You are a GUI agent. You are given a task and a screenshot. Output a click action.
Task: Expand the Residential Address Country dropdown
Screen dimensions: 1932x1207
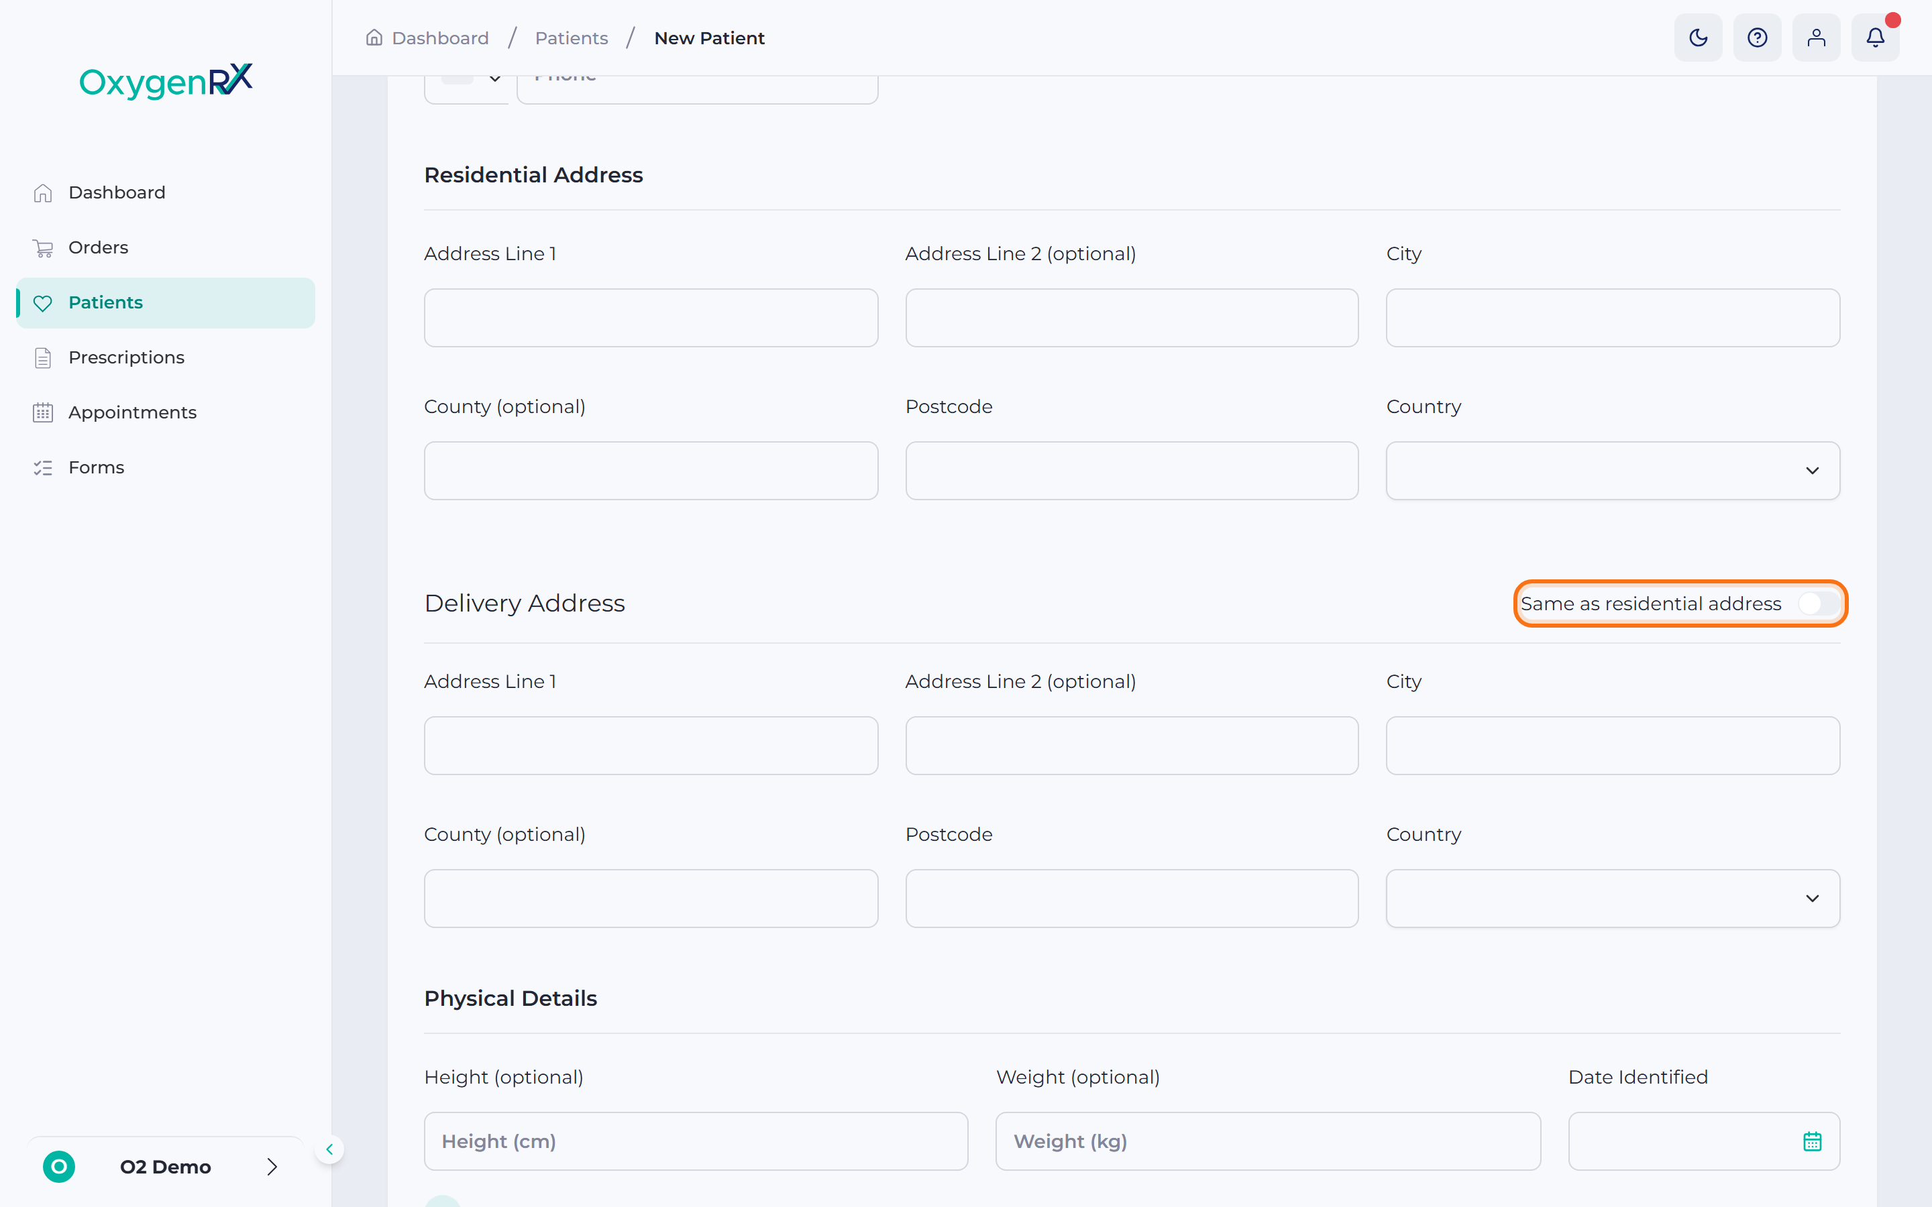tap(1613, 471)
